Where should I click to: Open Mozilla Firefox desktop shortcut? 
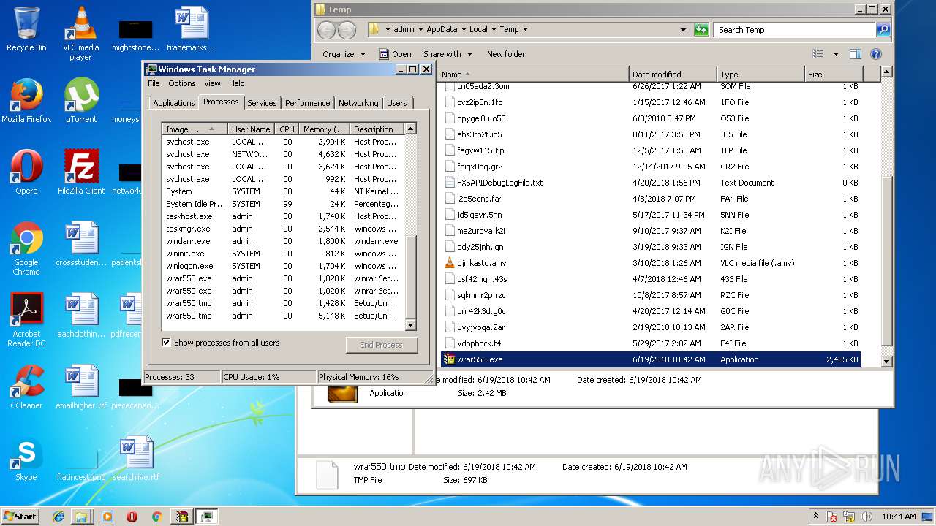click(x=26, y=101)
